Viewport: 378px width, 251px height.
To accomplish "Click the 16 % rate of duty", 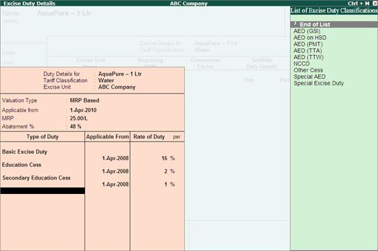I will pos(168,158).
